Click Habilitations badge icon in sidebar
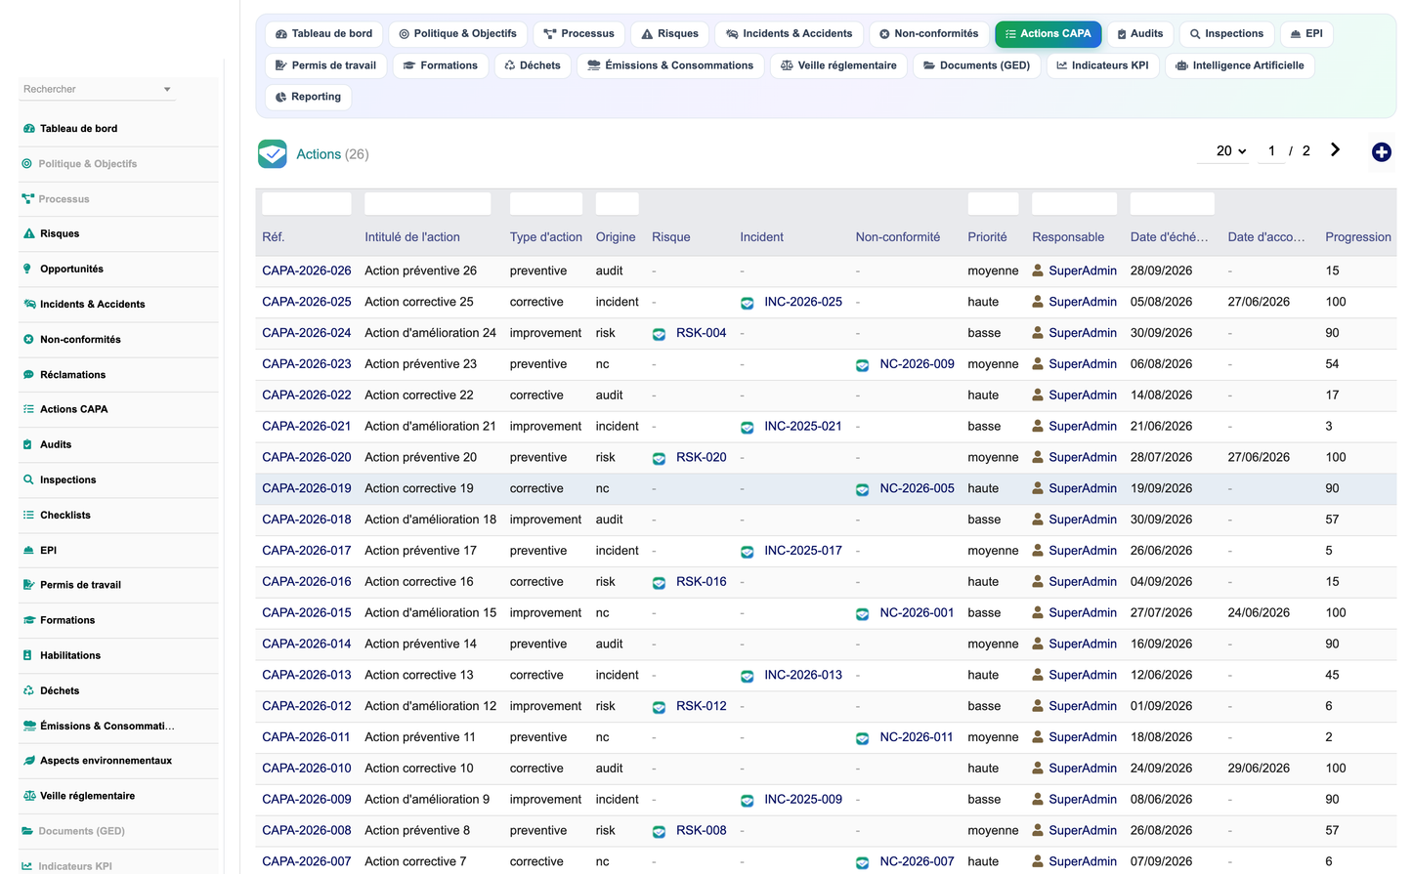Image resolution: width=1412 pixels, height=874 pixels. (x=27, y=656)
